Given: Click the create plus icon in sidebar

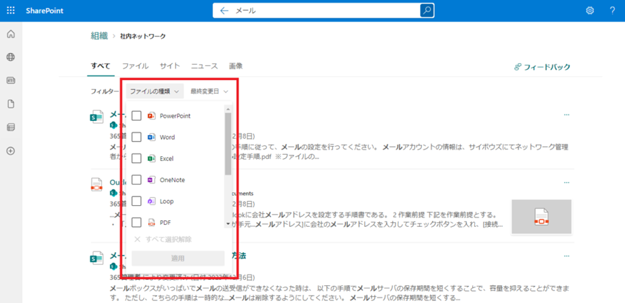Looking at the screenshot, I should [x=11, y=151].
